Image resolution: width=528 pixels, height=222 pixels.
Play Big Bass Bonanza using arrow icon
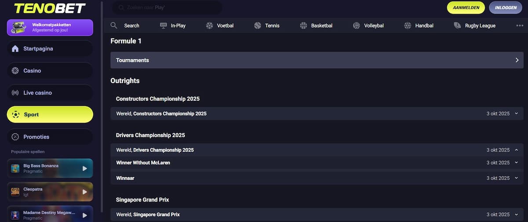point(85,168)
